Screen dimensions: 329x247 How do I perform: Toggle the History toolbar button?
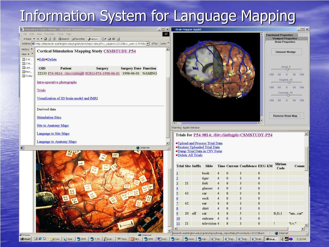coord(93,39)
